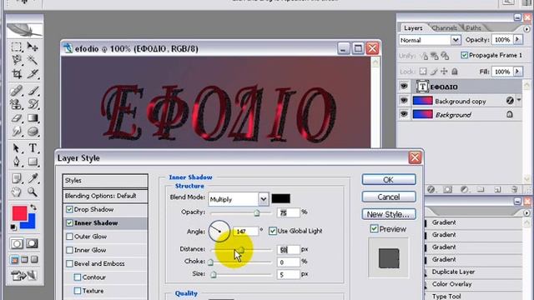
Task: Select the Eyedropper tool
Action: [33, 178]
